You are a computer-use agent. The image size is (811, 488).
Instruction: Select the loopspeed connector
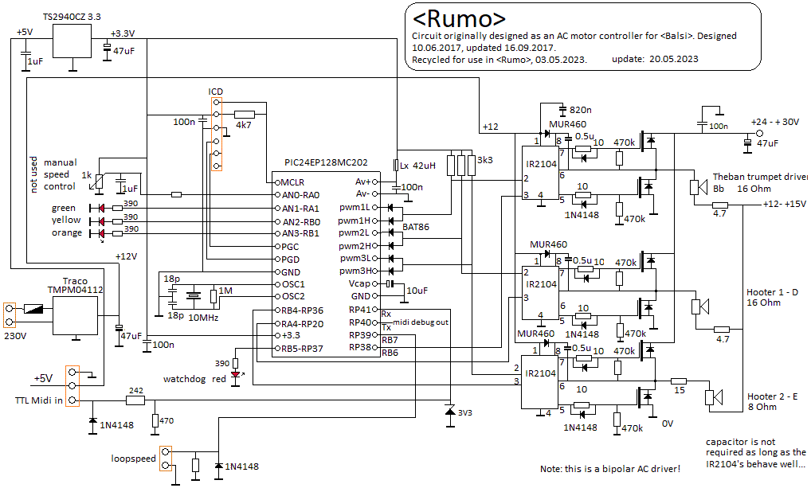click(166, 459)
